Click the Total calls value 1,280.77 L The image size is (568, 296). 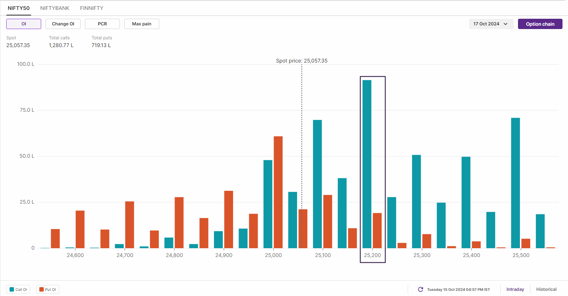pyautogui.click(x=61, y=45)
